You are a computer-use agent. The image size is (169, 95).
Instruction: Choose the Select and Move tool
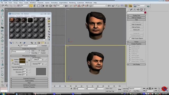47,6
